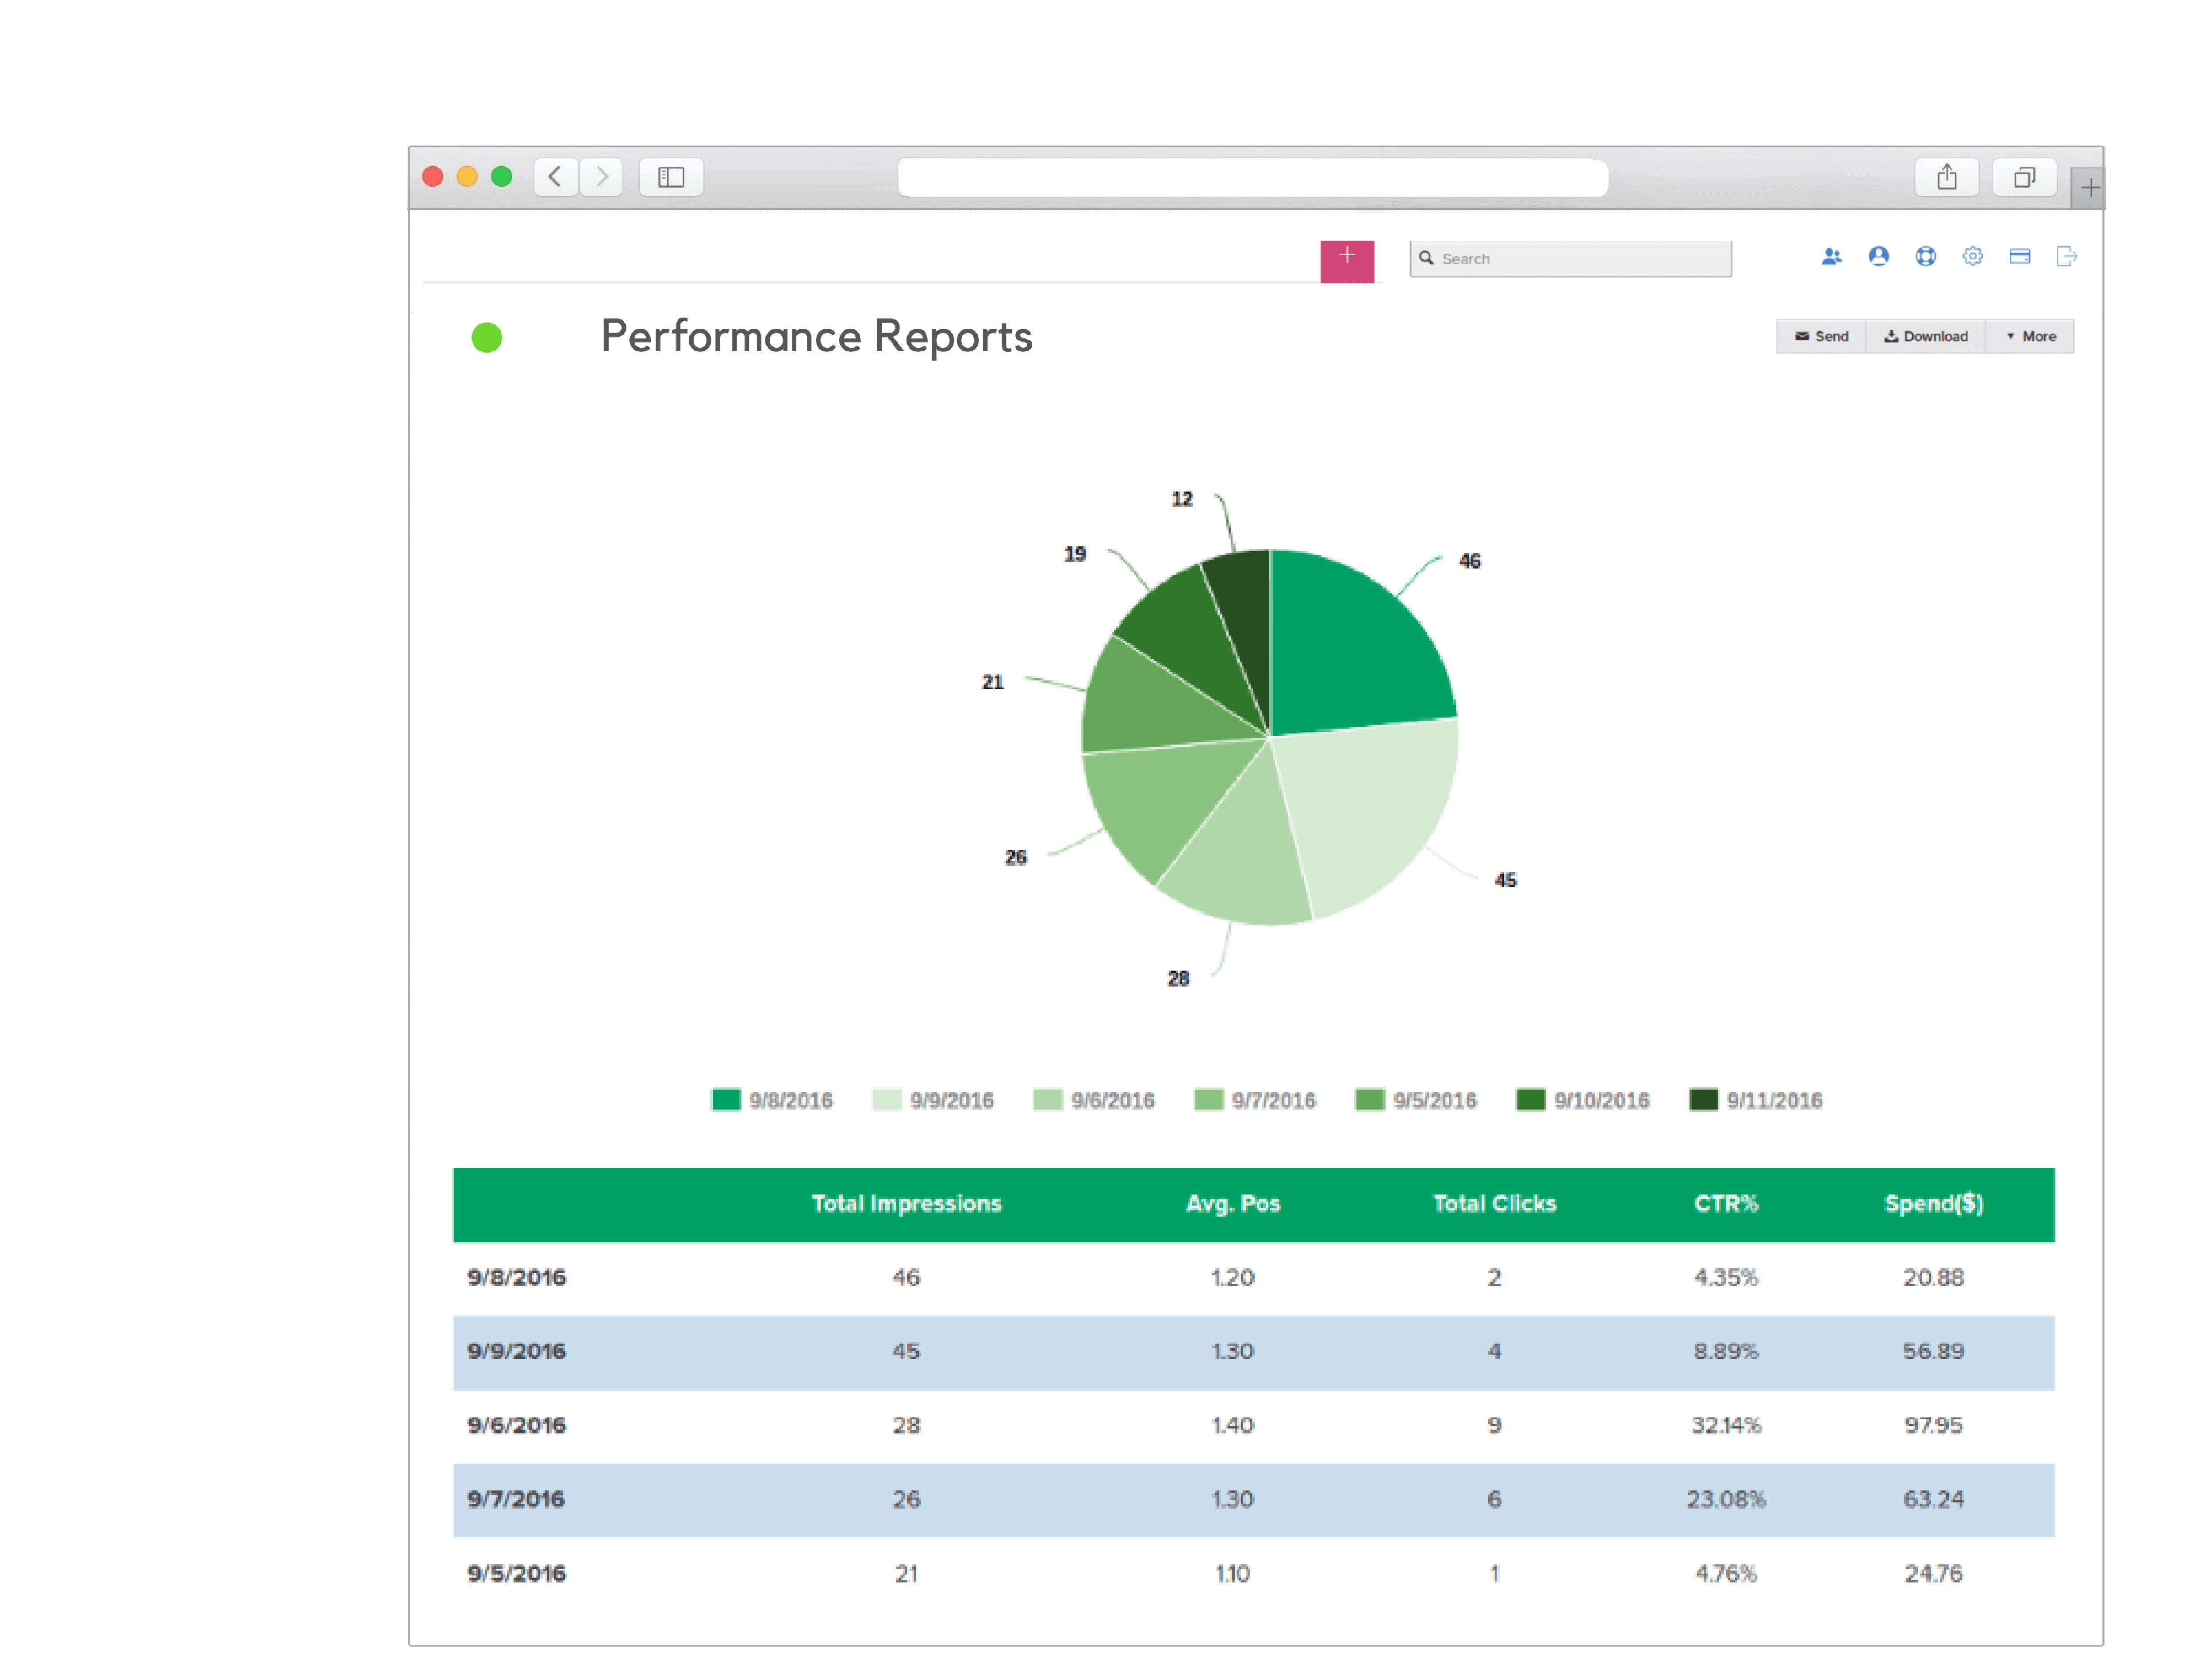Toggle the browser sidebar panel
This screenshot has width=2212, height=1659.
(671, 177)
